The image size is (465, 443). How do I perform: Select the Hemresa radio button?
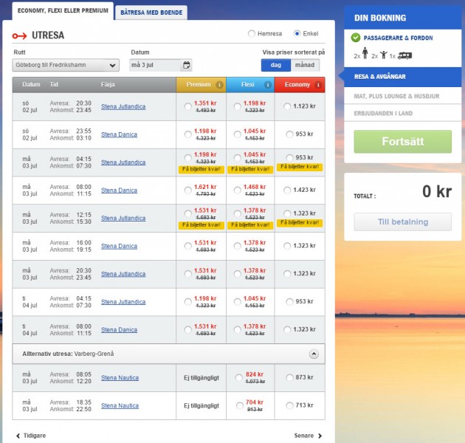tap(252, 34)
